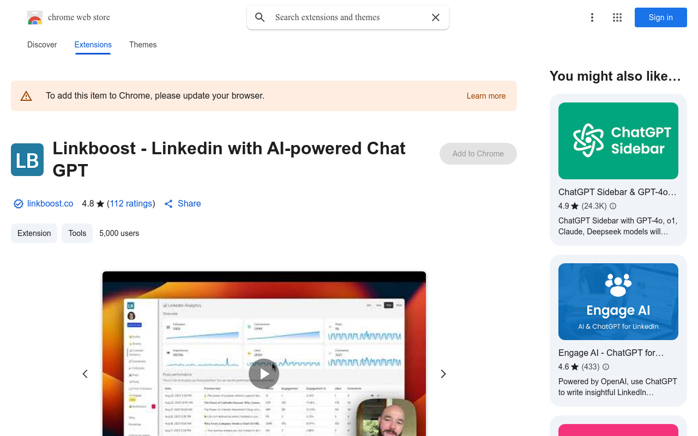Click the You might also like heading

tap(615, 76)
